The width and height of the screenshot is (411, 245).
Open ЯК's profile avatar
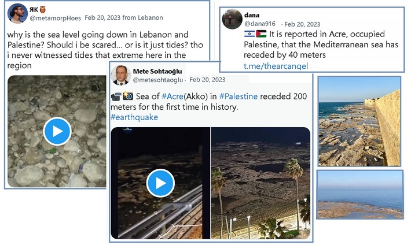[17, 13]
